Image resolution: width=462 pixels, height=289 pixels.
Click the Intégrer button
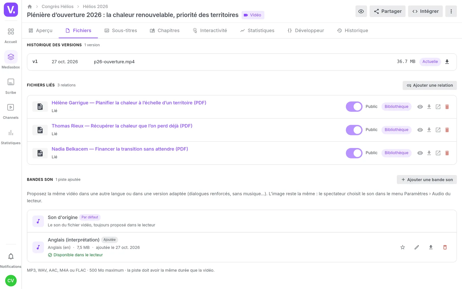(425, 11)
